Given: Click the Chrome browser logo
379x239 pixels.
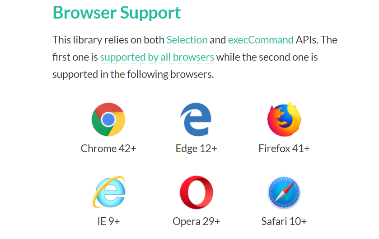Looking at the screenshot, I should 108,119.
